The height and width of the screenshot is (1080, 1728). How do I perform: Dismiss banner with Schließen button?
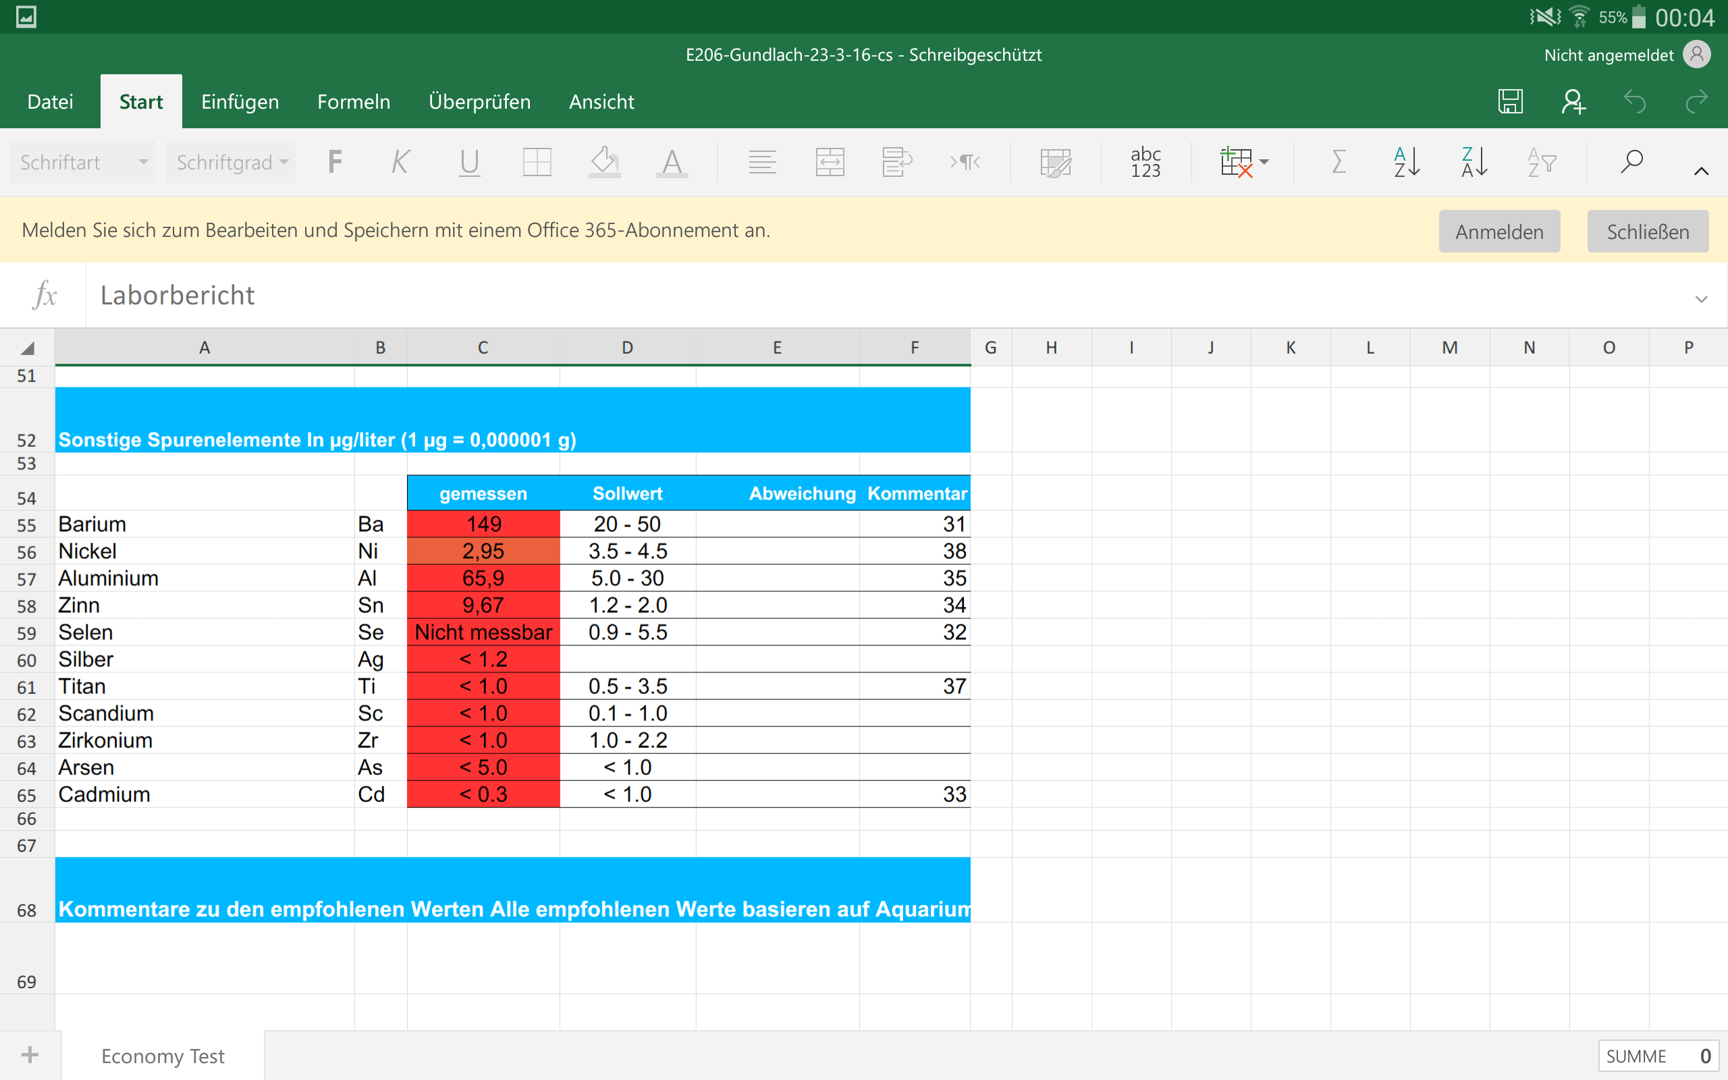click(x=1647, y=232)
